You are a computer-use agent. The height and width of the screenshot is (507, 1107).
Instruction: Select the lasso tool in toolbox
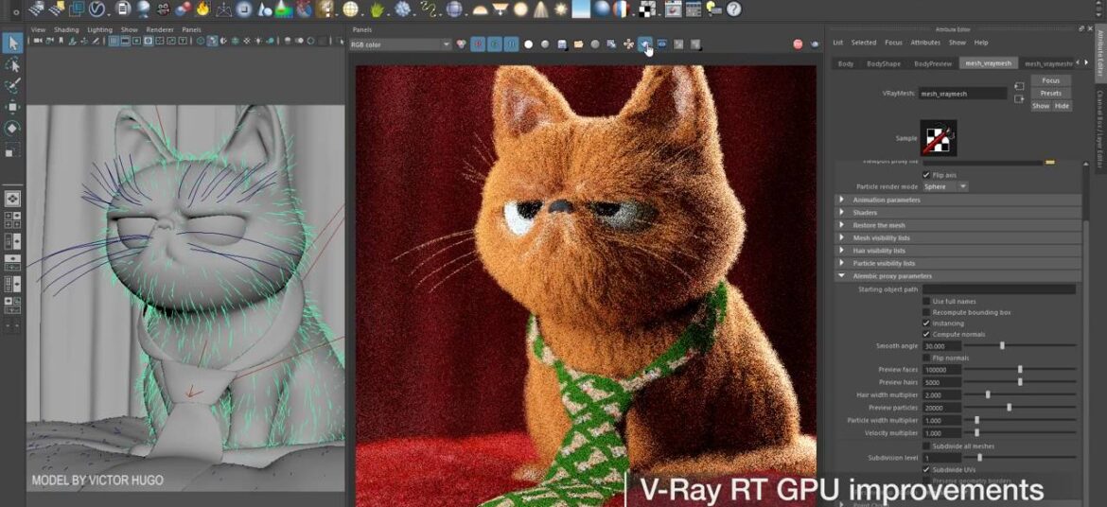point(12,65)
